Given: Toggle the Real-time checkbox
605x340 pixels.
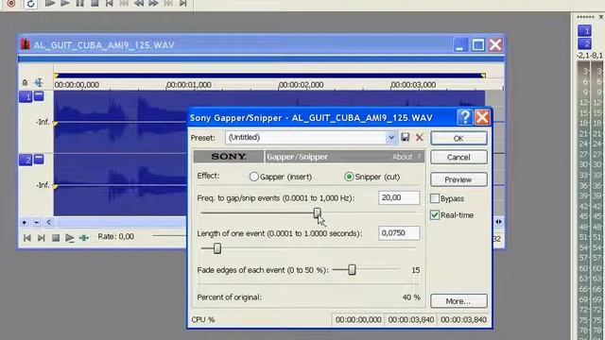Looking at the screenshot, I should click(x=435, y=215).
